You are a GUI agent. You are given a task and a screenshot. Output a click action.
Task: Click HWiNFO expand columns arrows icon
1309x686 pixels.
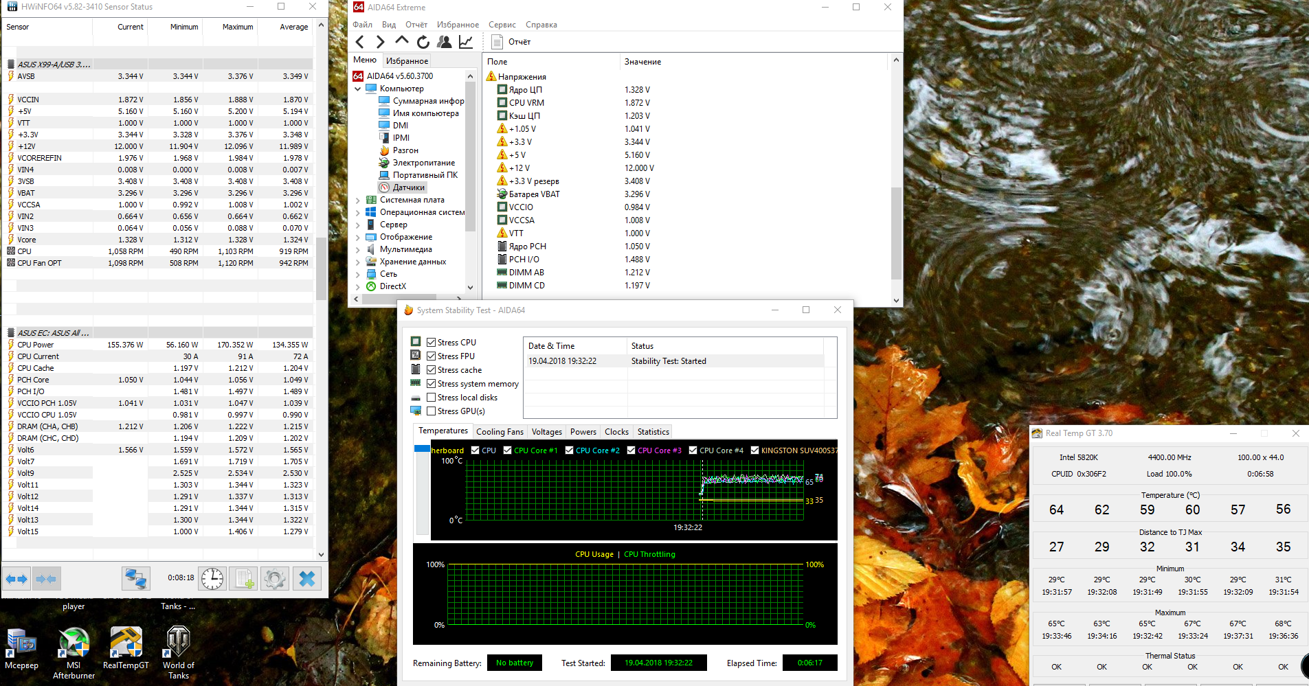16,579
